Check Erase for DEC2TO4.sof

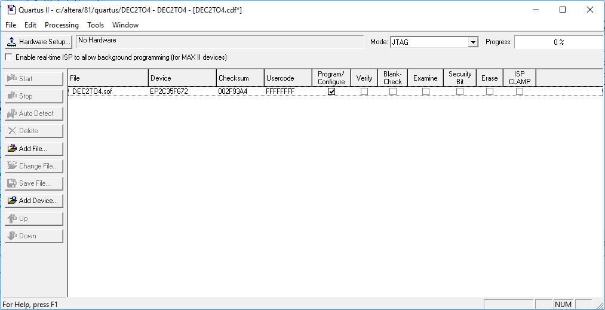pyautogui.click(x=490, y=91)
